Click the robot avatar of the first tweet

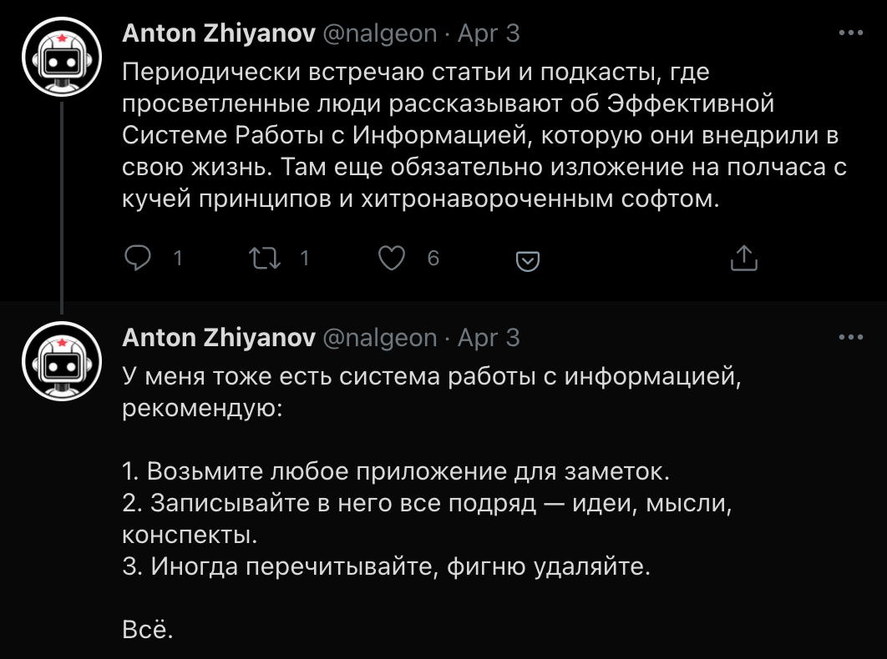(x=61, y=58)
